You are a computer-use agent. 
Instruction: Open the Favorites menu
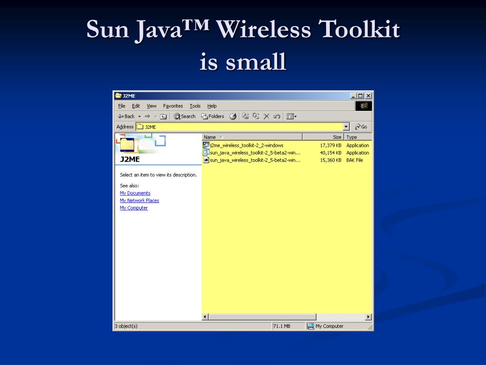tap(173, 106)
